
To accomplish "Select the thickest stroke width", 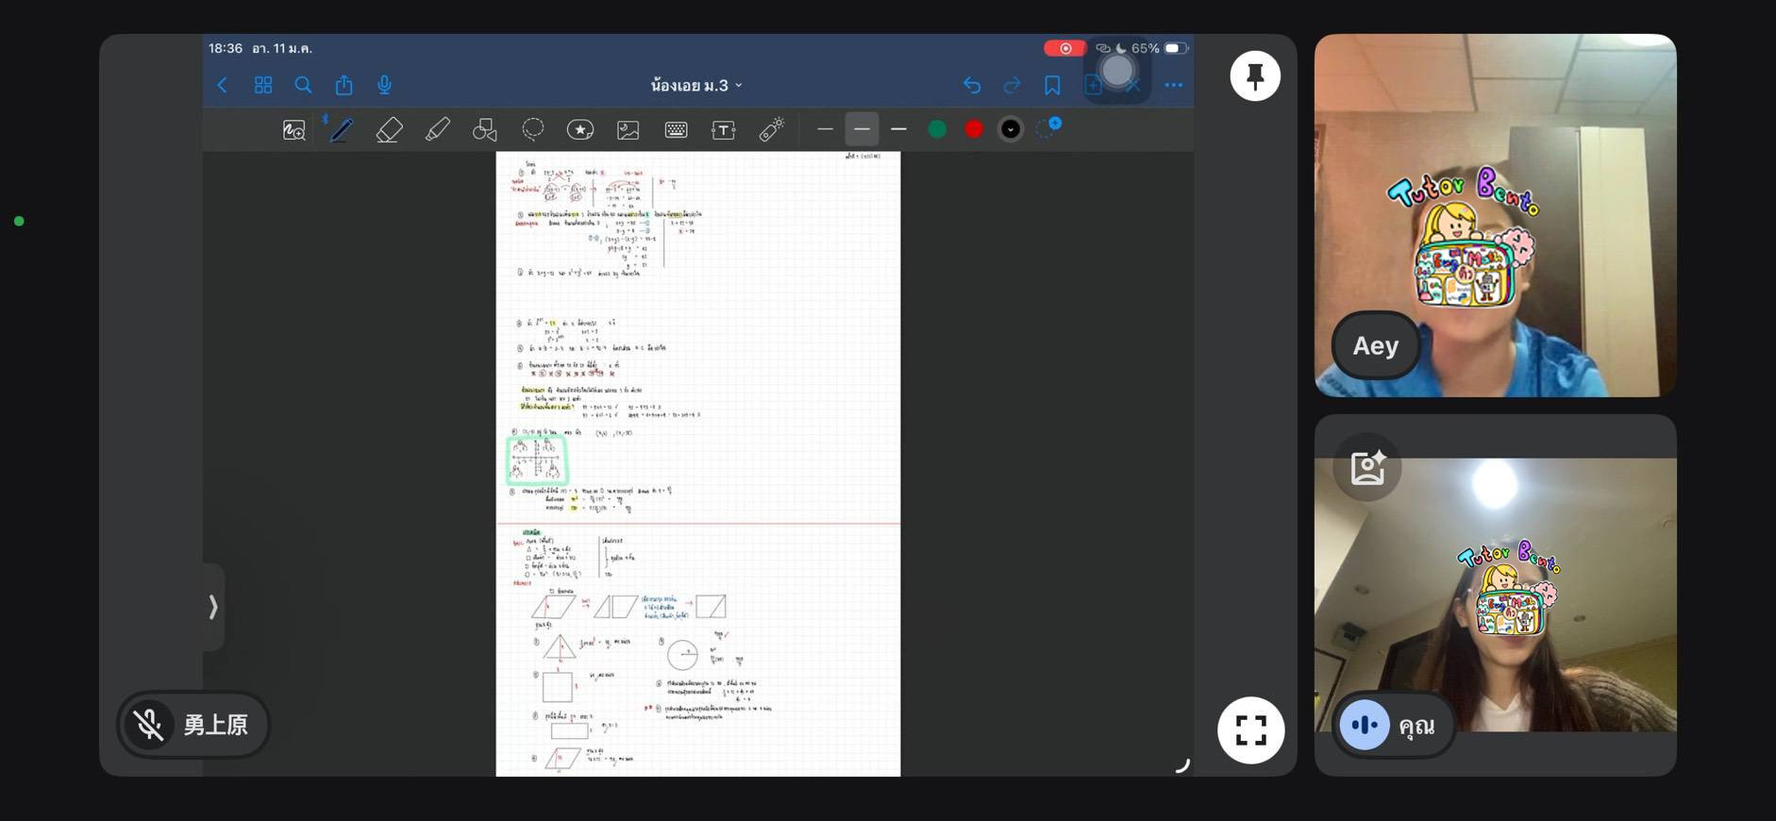I will (x=898, y=129).
